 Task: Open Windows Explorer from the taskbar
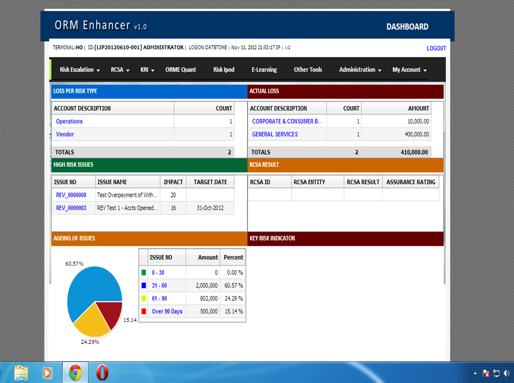22,372
